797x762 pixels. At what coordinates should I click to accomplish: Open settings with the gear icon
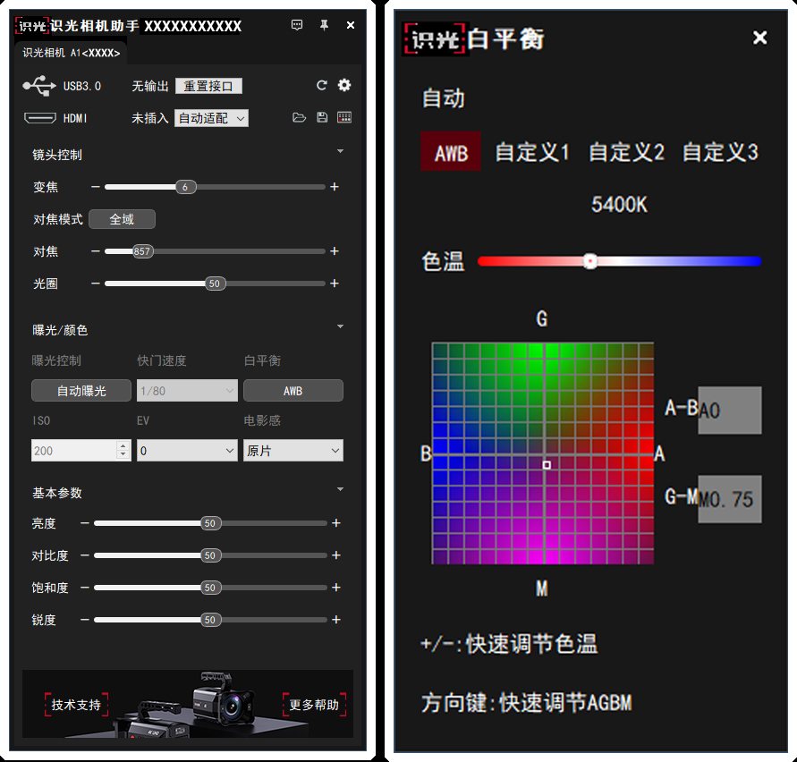[x=344, y=85]
